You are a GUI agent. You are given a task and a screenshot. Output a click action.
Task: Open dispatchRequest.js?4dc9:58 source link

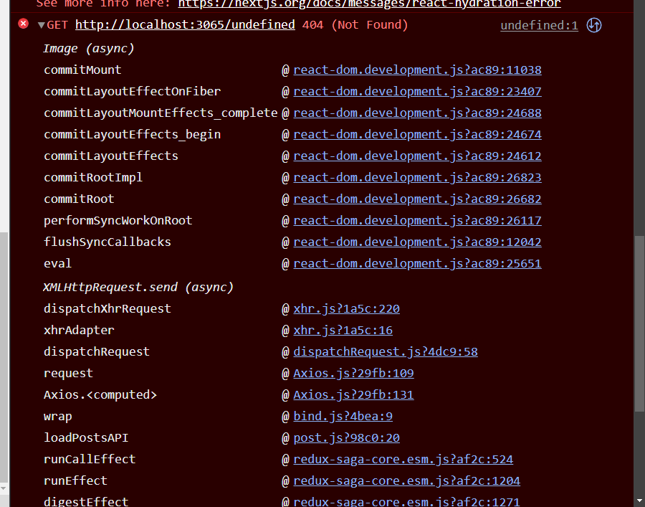click(385, 351)
